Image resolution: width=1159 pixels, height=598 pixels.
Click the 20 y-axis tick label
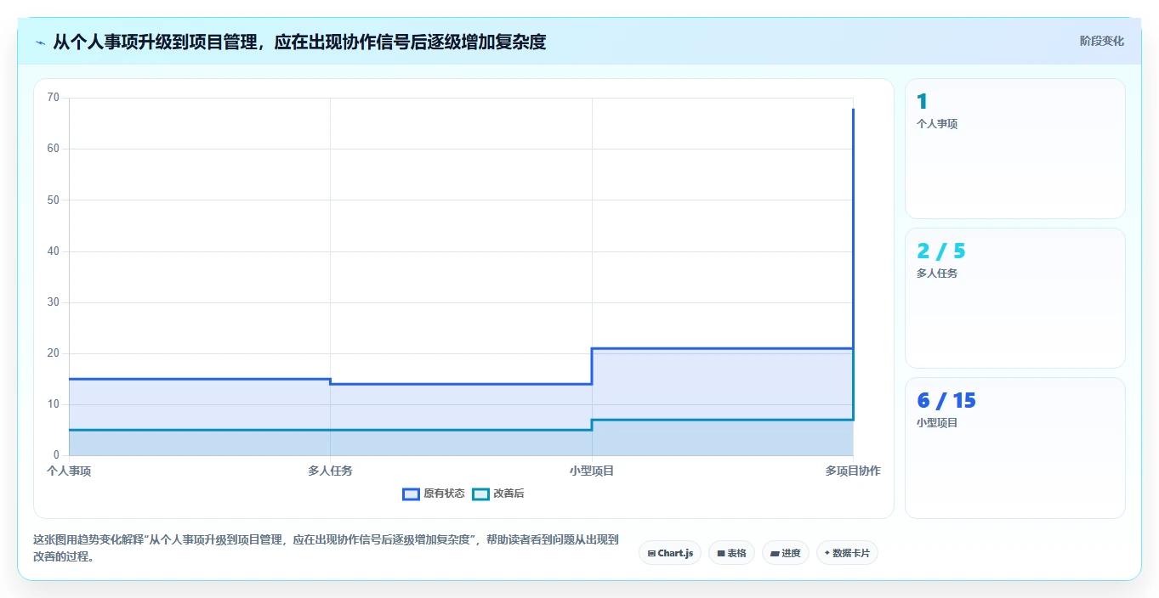pyautogui.click(x=54, y=353)
